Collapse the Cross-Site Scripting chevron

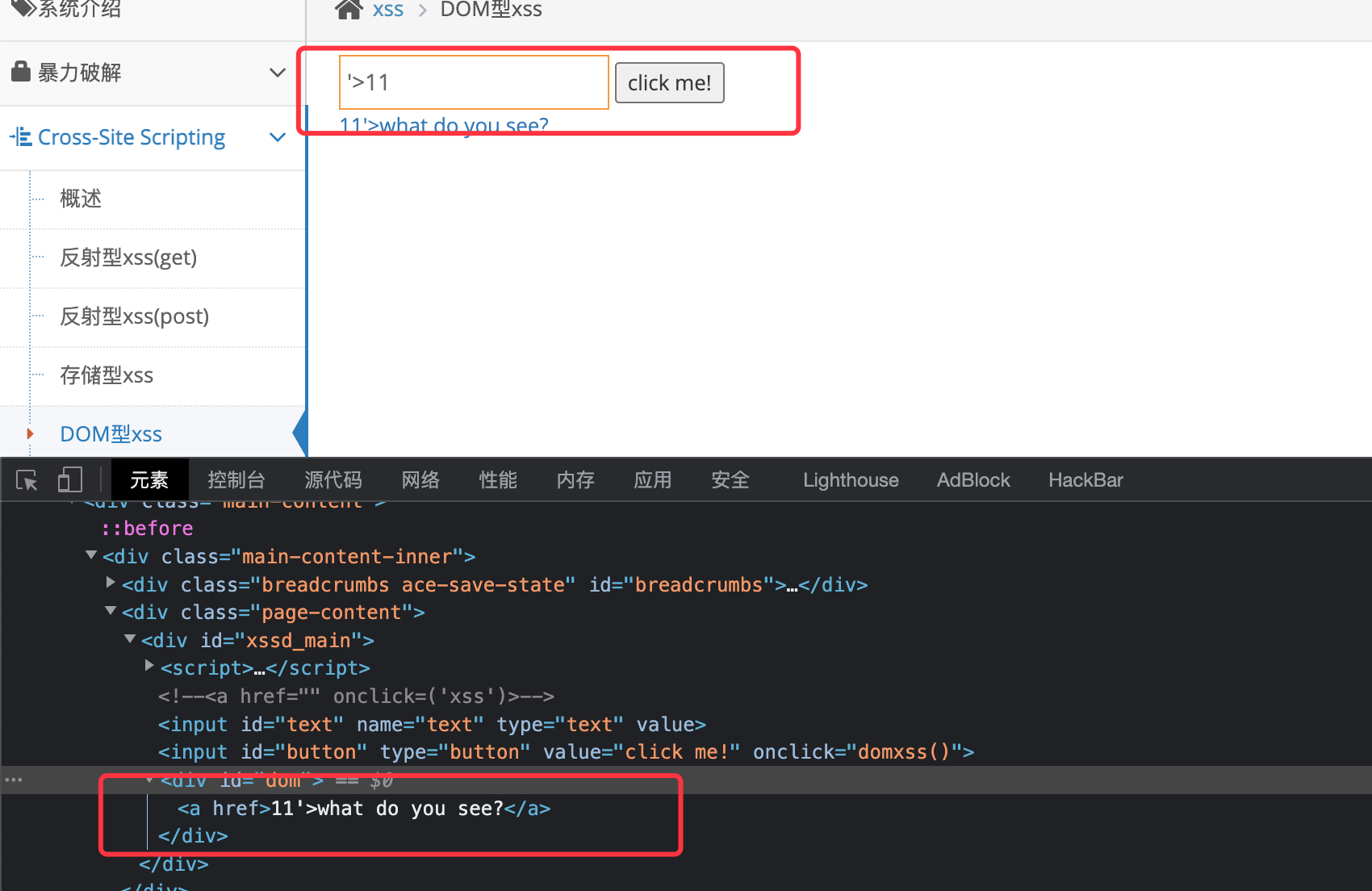(x=278, y=137)
